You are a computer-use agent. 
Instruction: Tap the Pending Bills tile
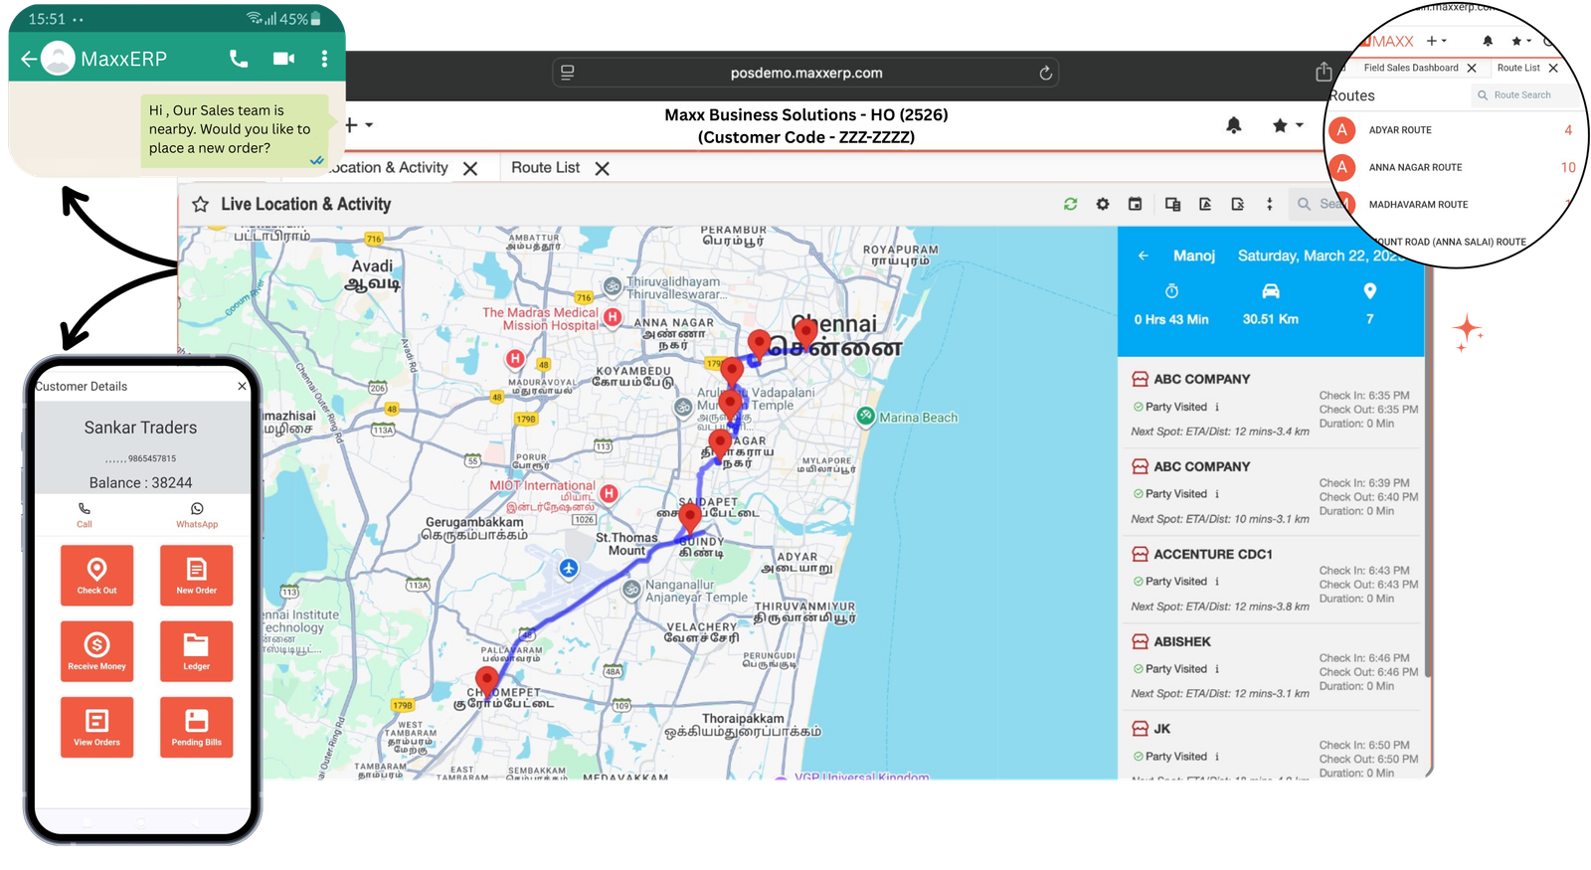point(196,727)
